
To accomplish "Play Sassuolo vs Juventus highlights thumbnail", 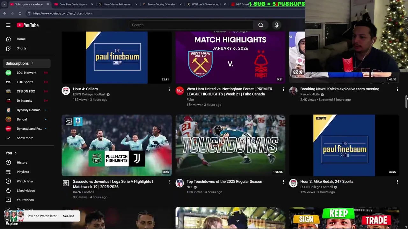I will pyautogui.click(x=117, y=145).
